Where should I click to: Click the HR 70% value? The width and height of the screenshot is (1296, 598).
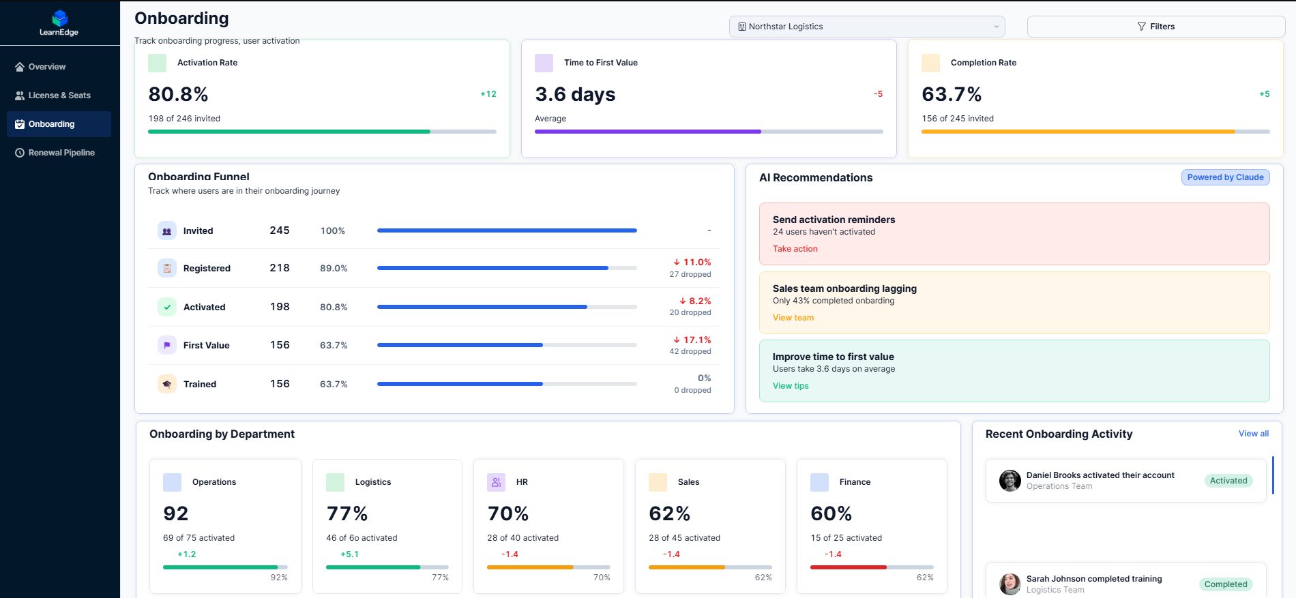pyautogui.click(x=508, y=513)
